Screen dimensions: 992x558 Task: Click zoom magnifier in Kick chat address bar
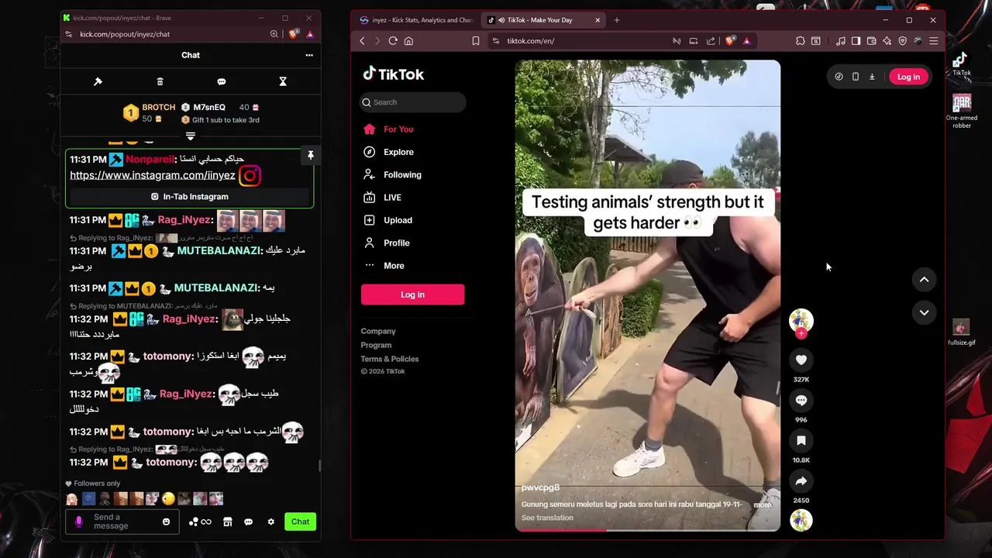(274, 34)
